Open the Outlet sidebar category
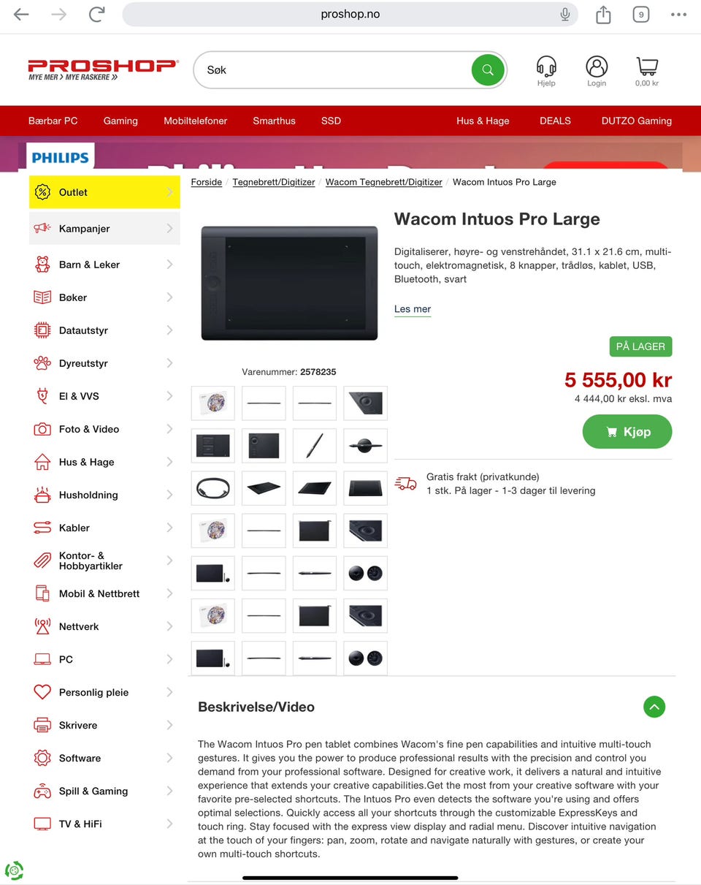Screen dimensions: 701x885 (x=104, y=192)
